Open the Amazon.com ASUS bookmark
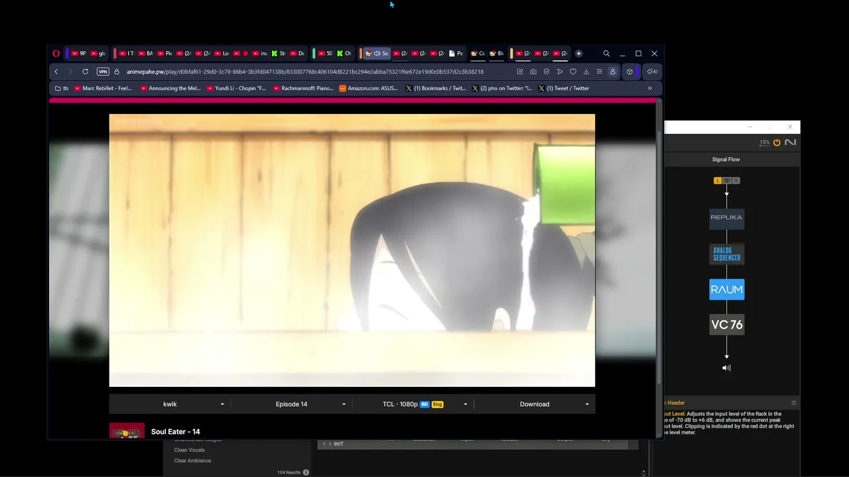The width and height of the screenshot is (849, 477). tap(368, 88)
